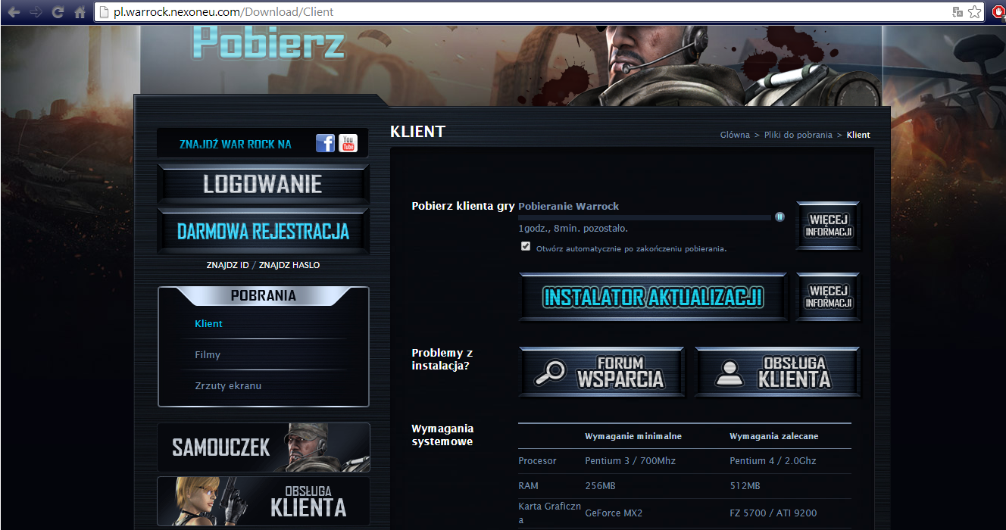
Task: Open War Rock YouTube channel icon
Action: (348, 143)
